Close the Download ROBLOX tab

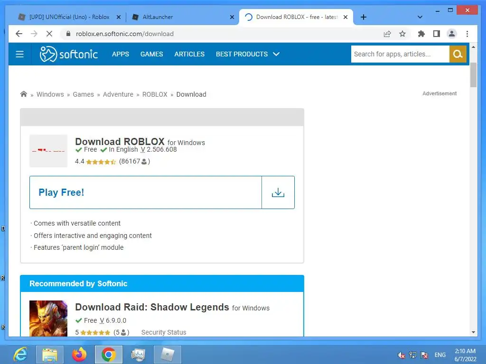346,17
